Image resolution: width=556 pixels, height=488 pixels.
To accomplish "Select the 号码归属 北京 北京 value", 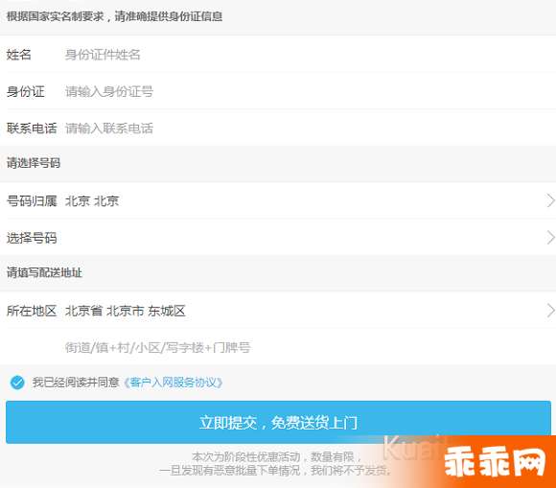I will 92,201.
